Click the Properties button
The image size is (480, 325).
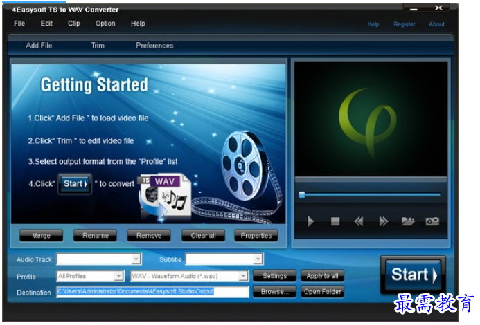point(256,235)
